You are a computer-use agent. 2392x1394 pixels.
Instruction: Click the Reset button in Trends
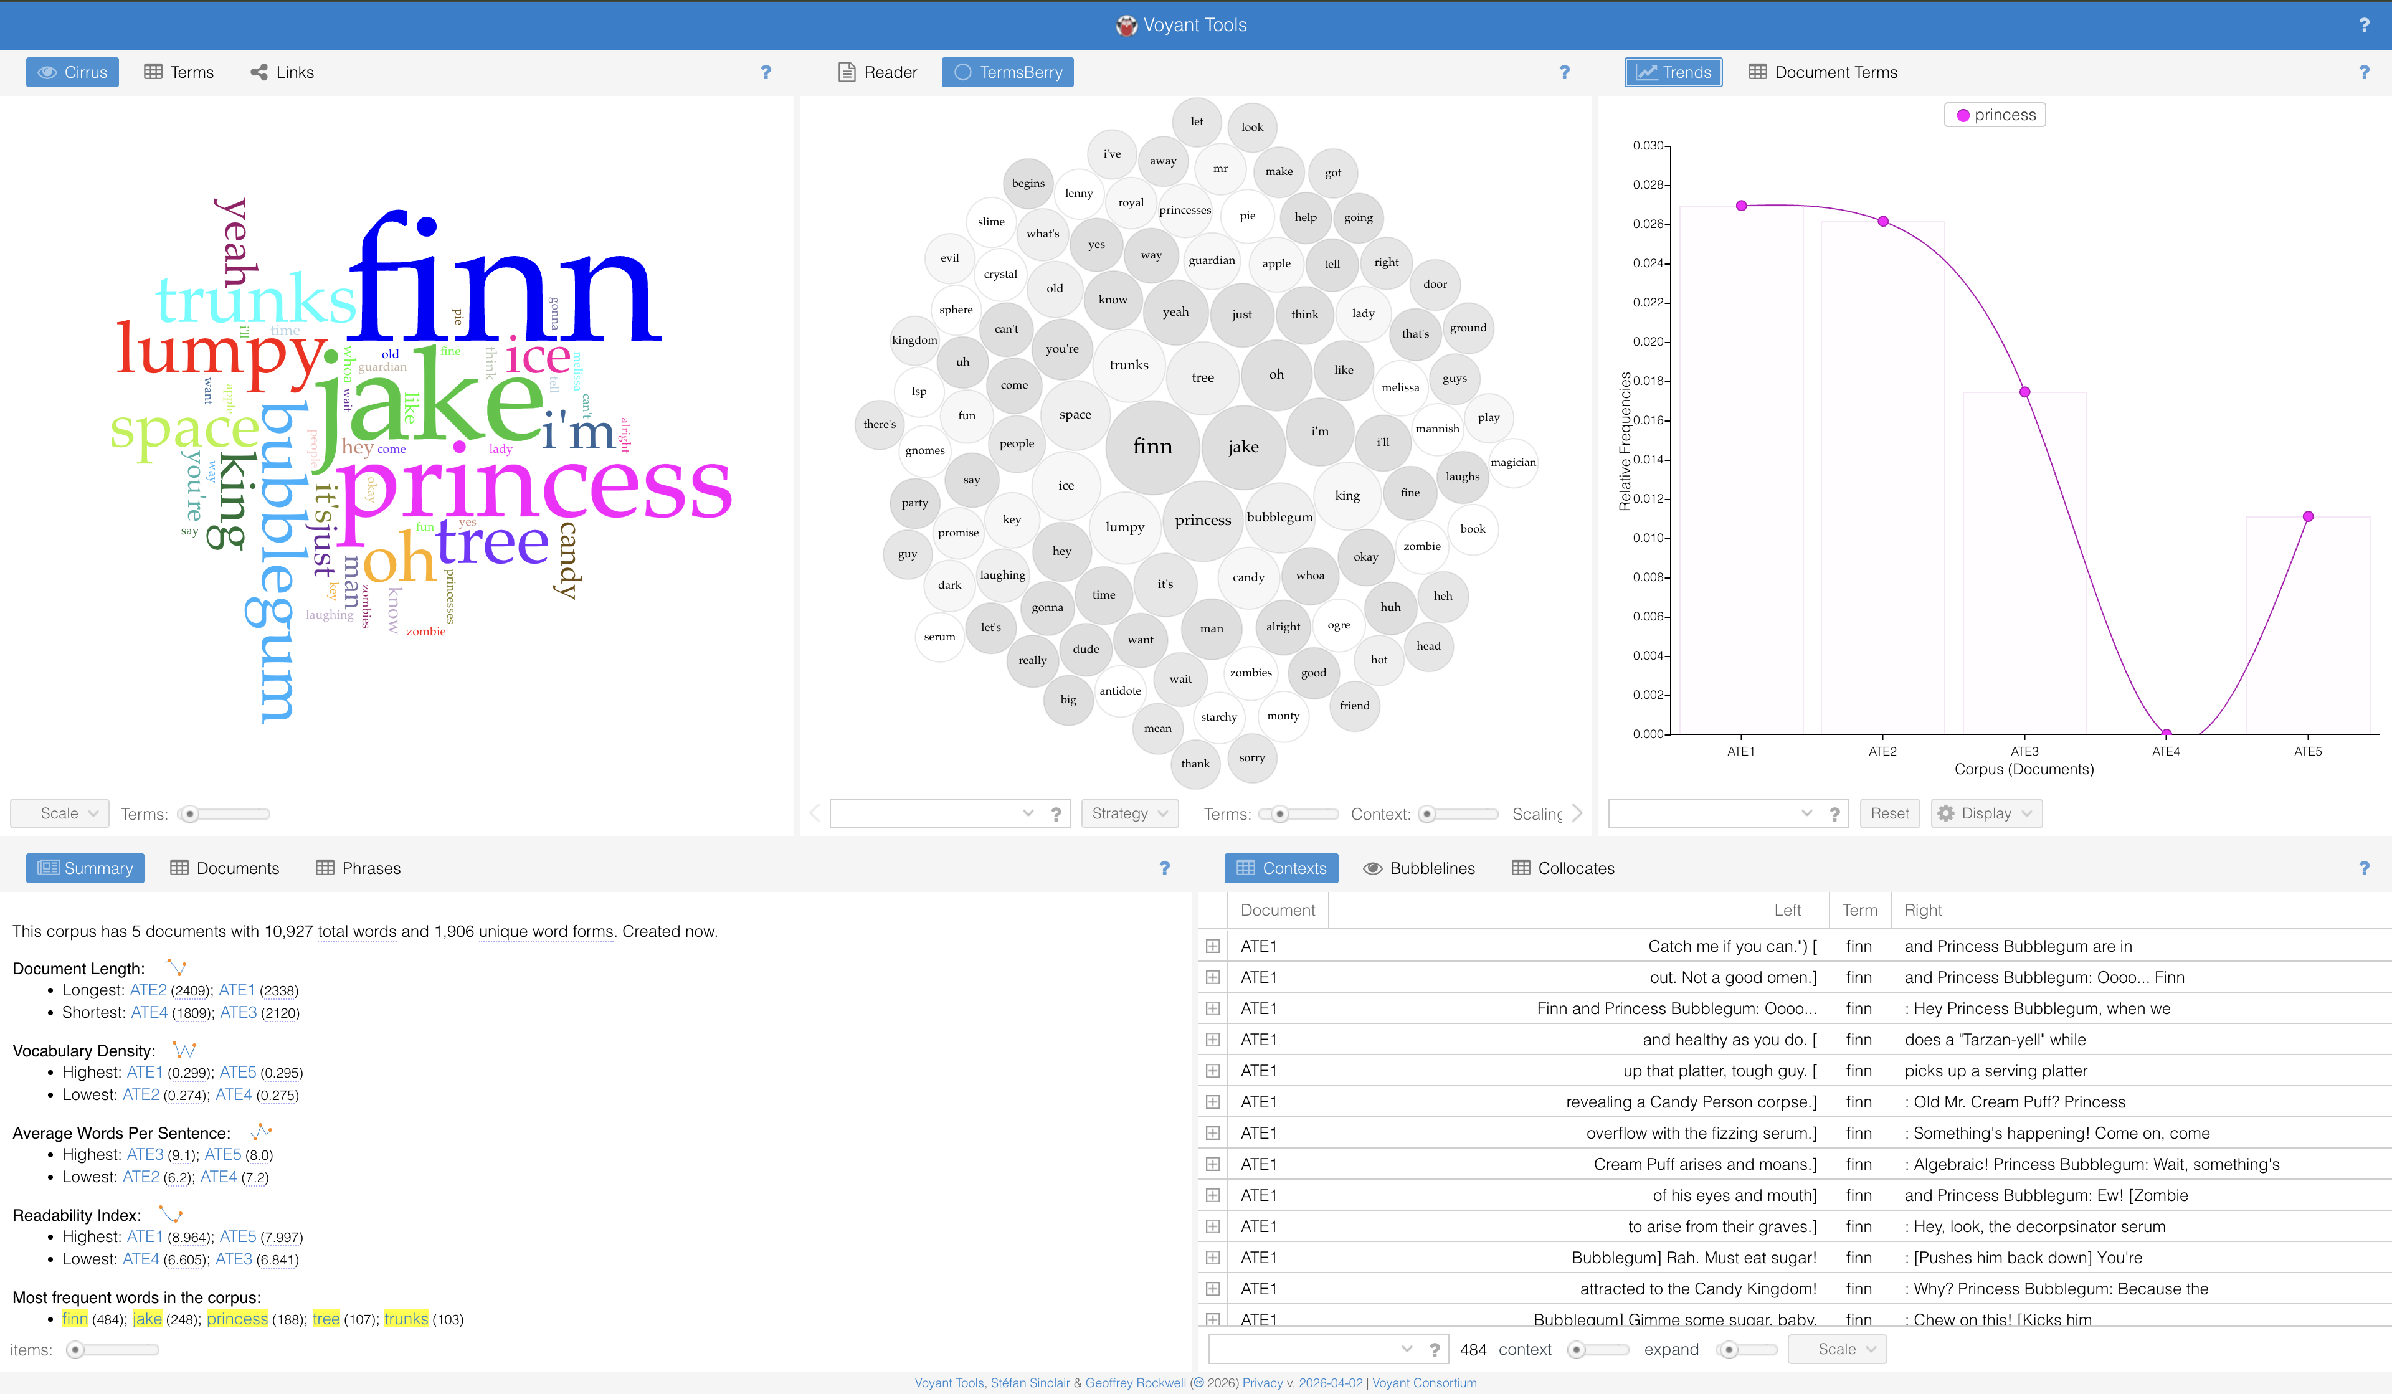pyautogui.click(x=1890, y=814)
